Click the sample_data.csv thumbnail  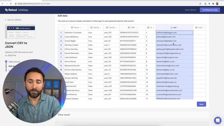pos(20,31)
